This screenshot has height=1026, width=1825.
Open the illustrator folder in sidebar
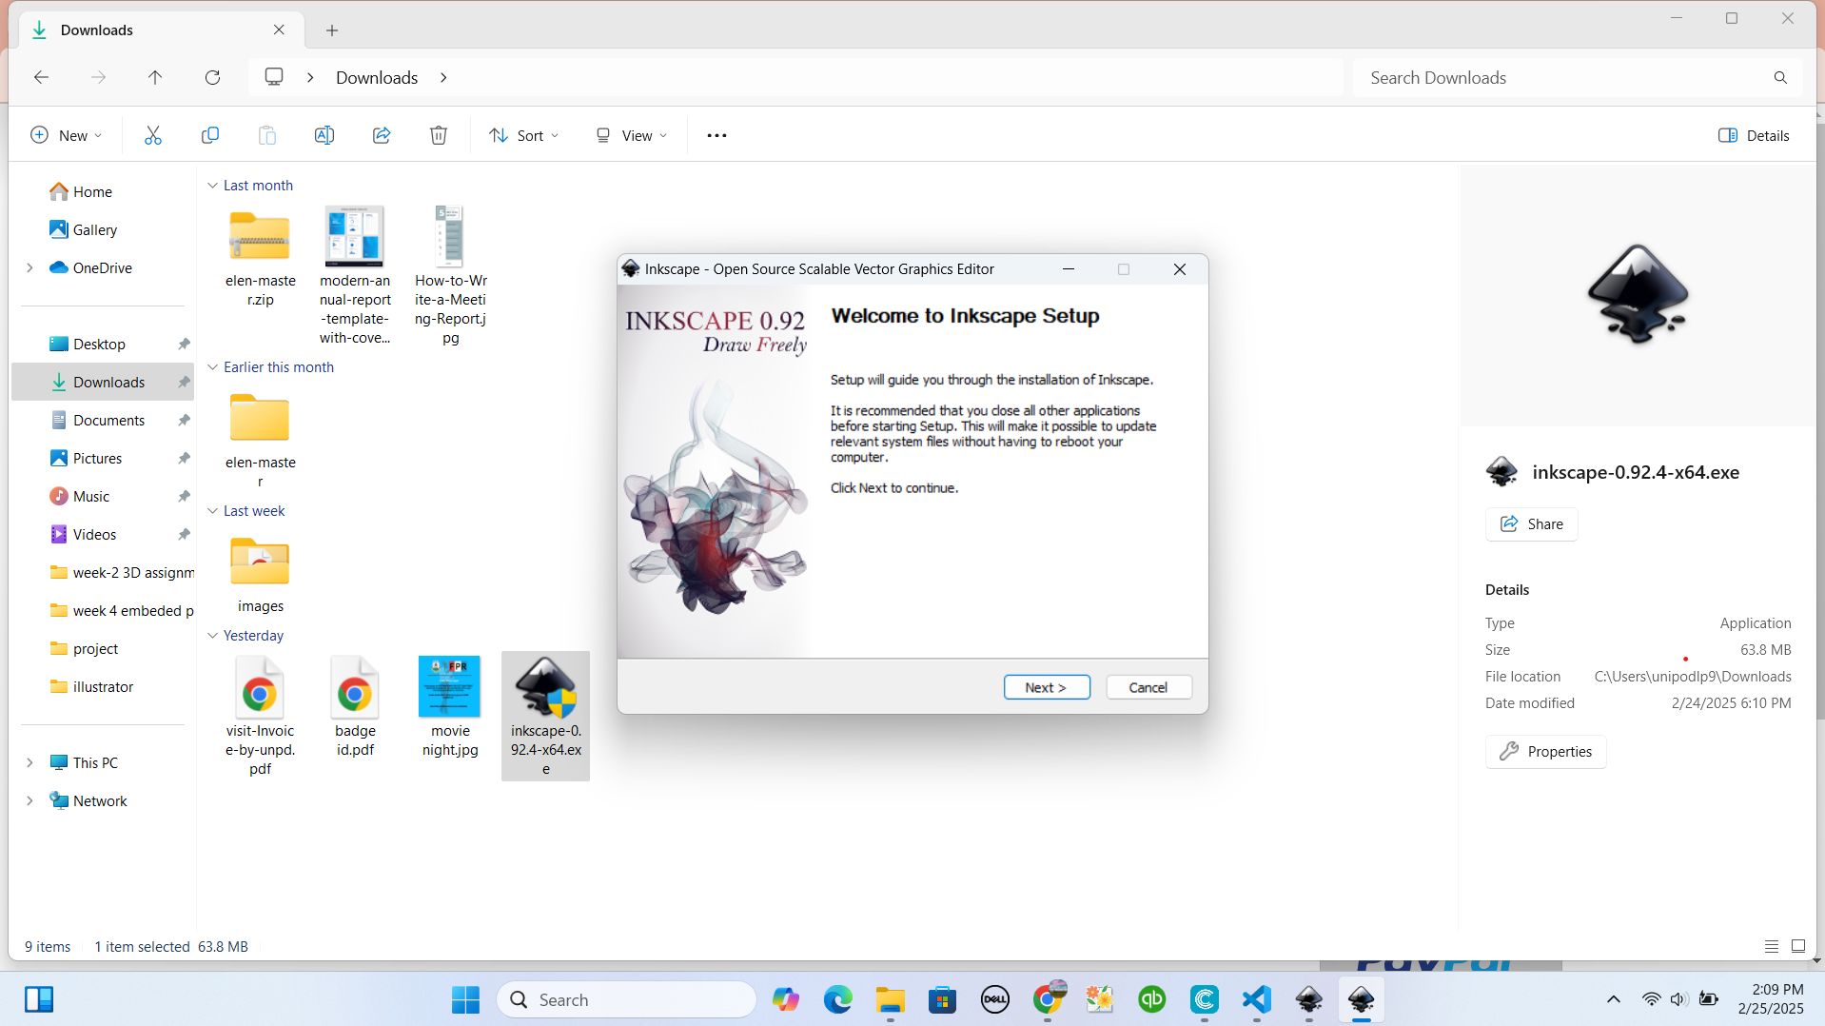(103, 687)
